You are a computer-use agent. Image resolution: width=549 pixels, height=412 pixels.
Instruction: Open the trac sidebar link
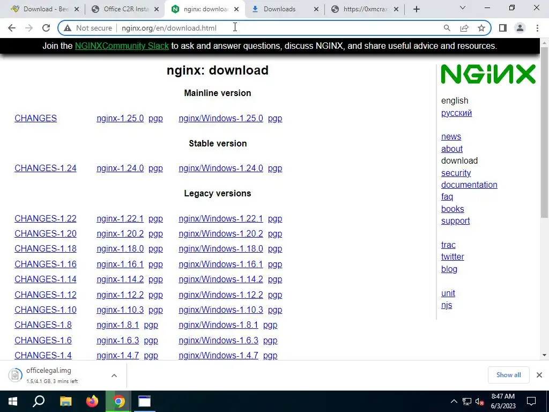[448, 245]
